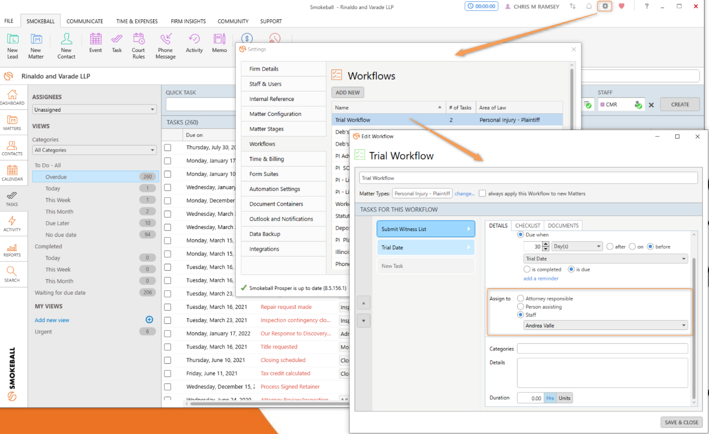Expand the Trial Date task arrow

coord(468,247)
